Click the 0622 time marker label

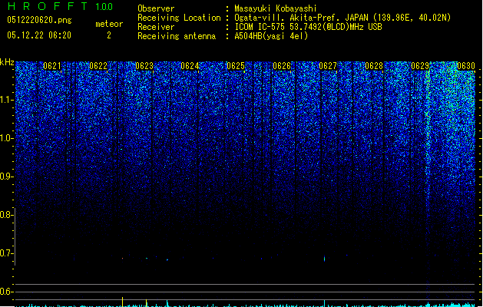(x=98, y=66)
